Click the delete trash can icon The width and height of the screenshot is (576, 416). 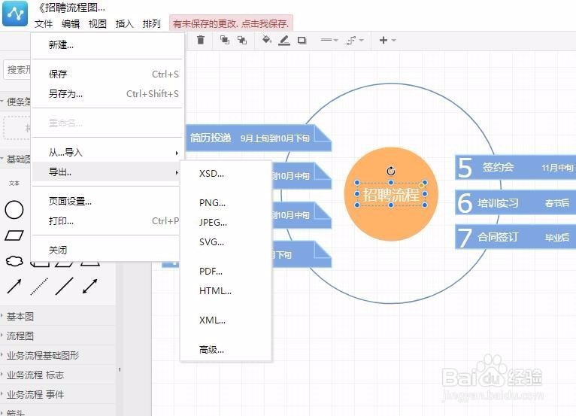pos(201,40)
